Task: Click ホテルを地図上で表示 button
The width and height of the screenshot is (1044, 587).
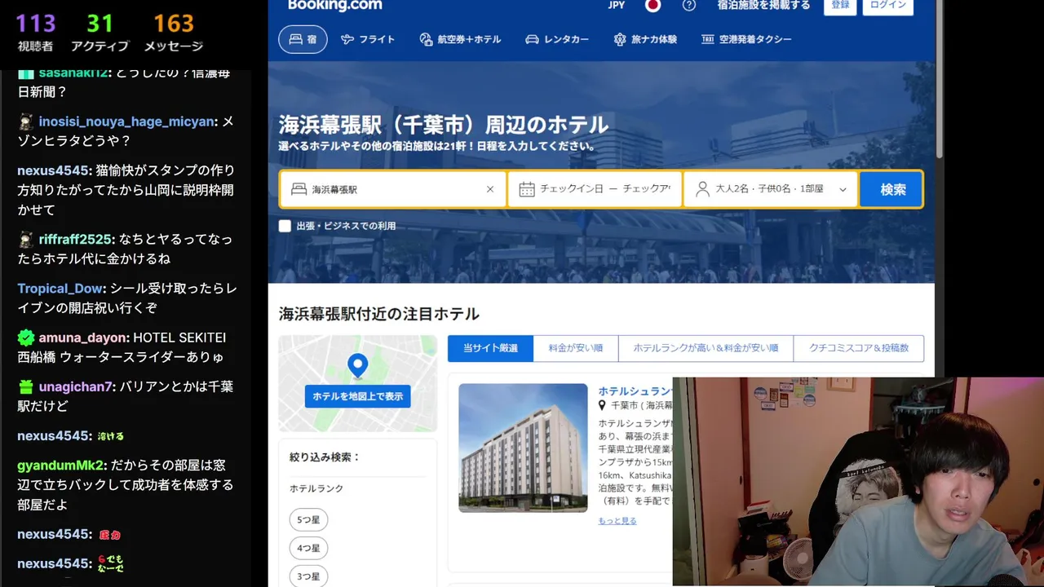Action: click(357, 396)
